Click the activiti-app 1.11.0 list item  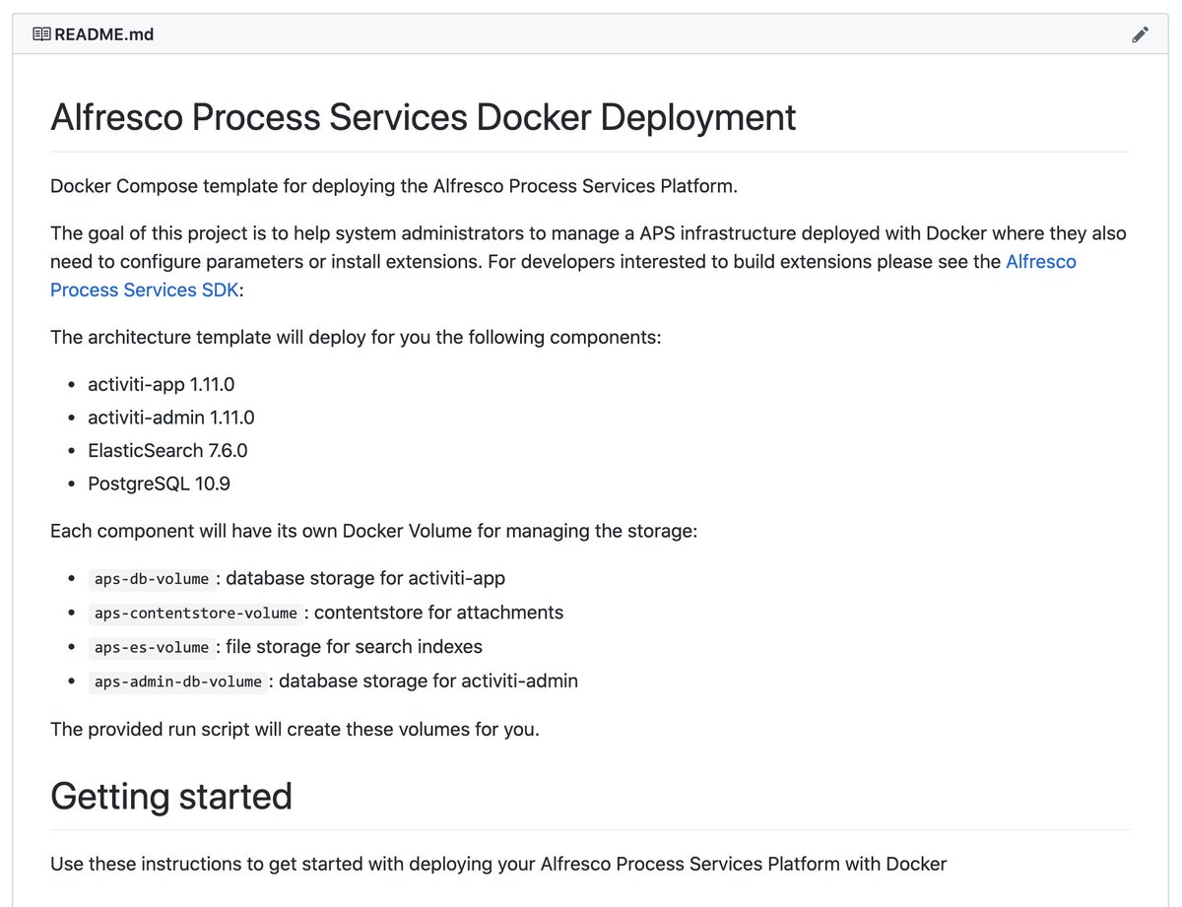coord(162,384)
